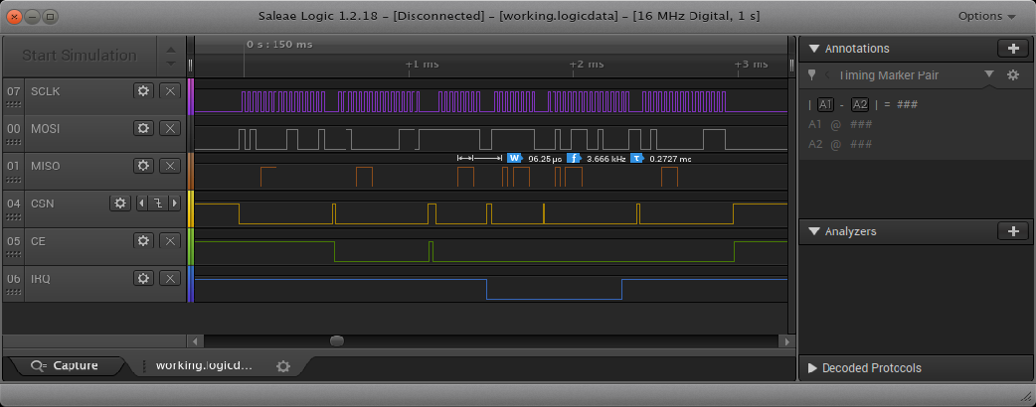Open tab settings gear beside working.logicd
Screen dimensions: 1036x407
point(283,366)
